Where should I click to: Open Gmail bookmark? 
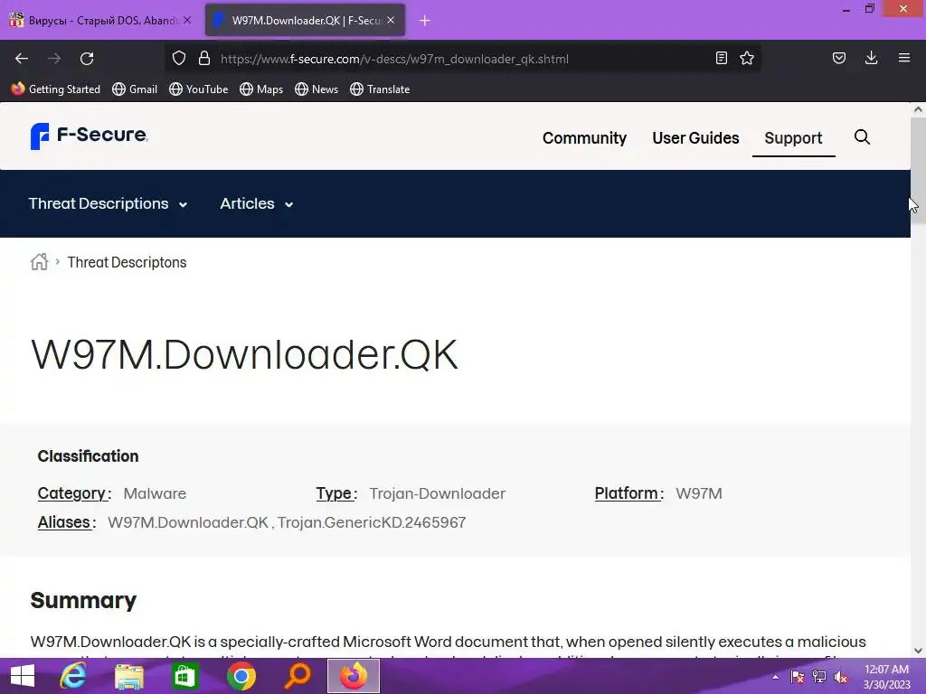coord(135,89)
